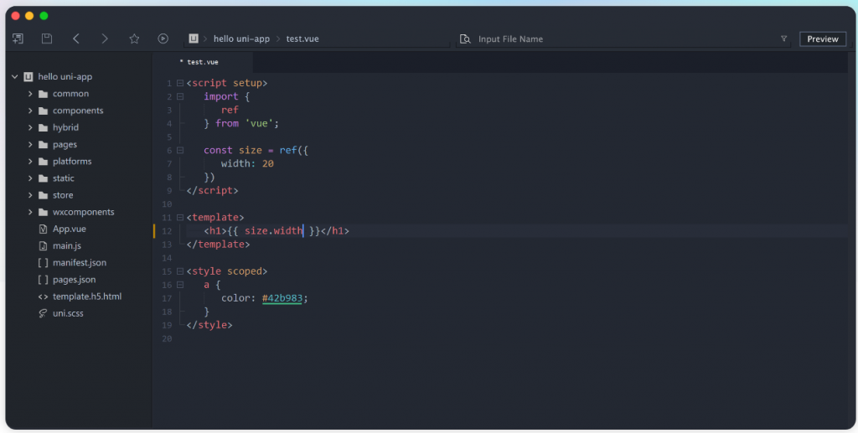Click 'vue' string in import line
Image resolution: width=858 pixels, height=433 pixels.
259,124
